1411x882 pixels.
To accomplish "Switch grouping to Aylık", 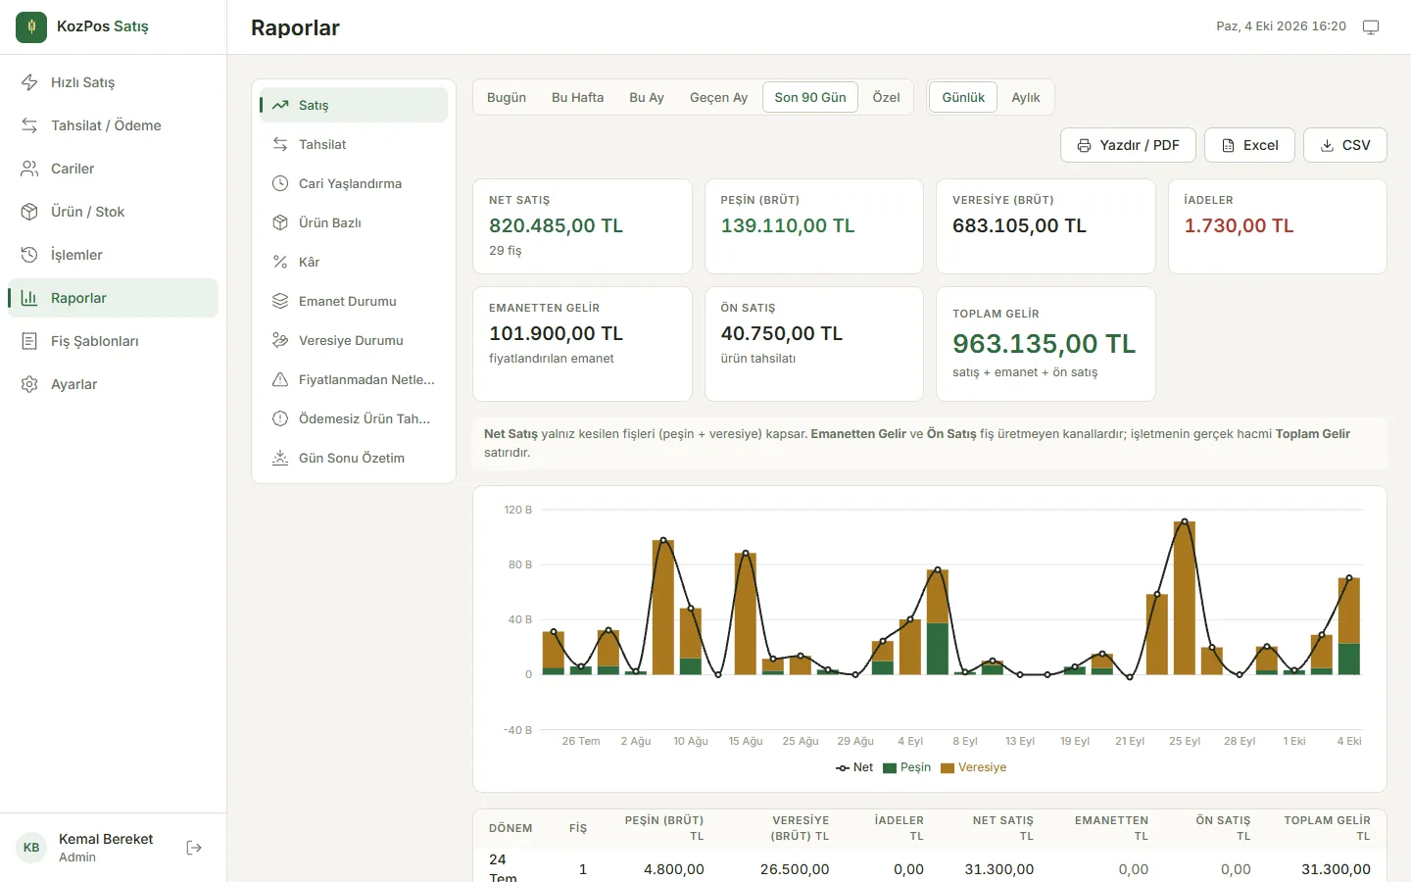I will [1026, 97].
